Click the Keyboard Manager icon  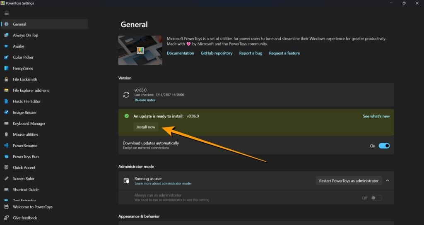coord(6,124)
